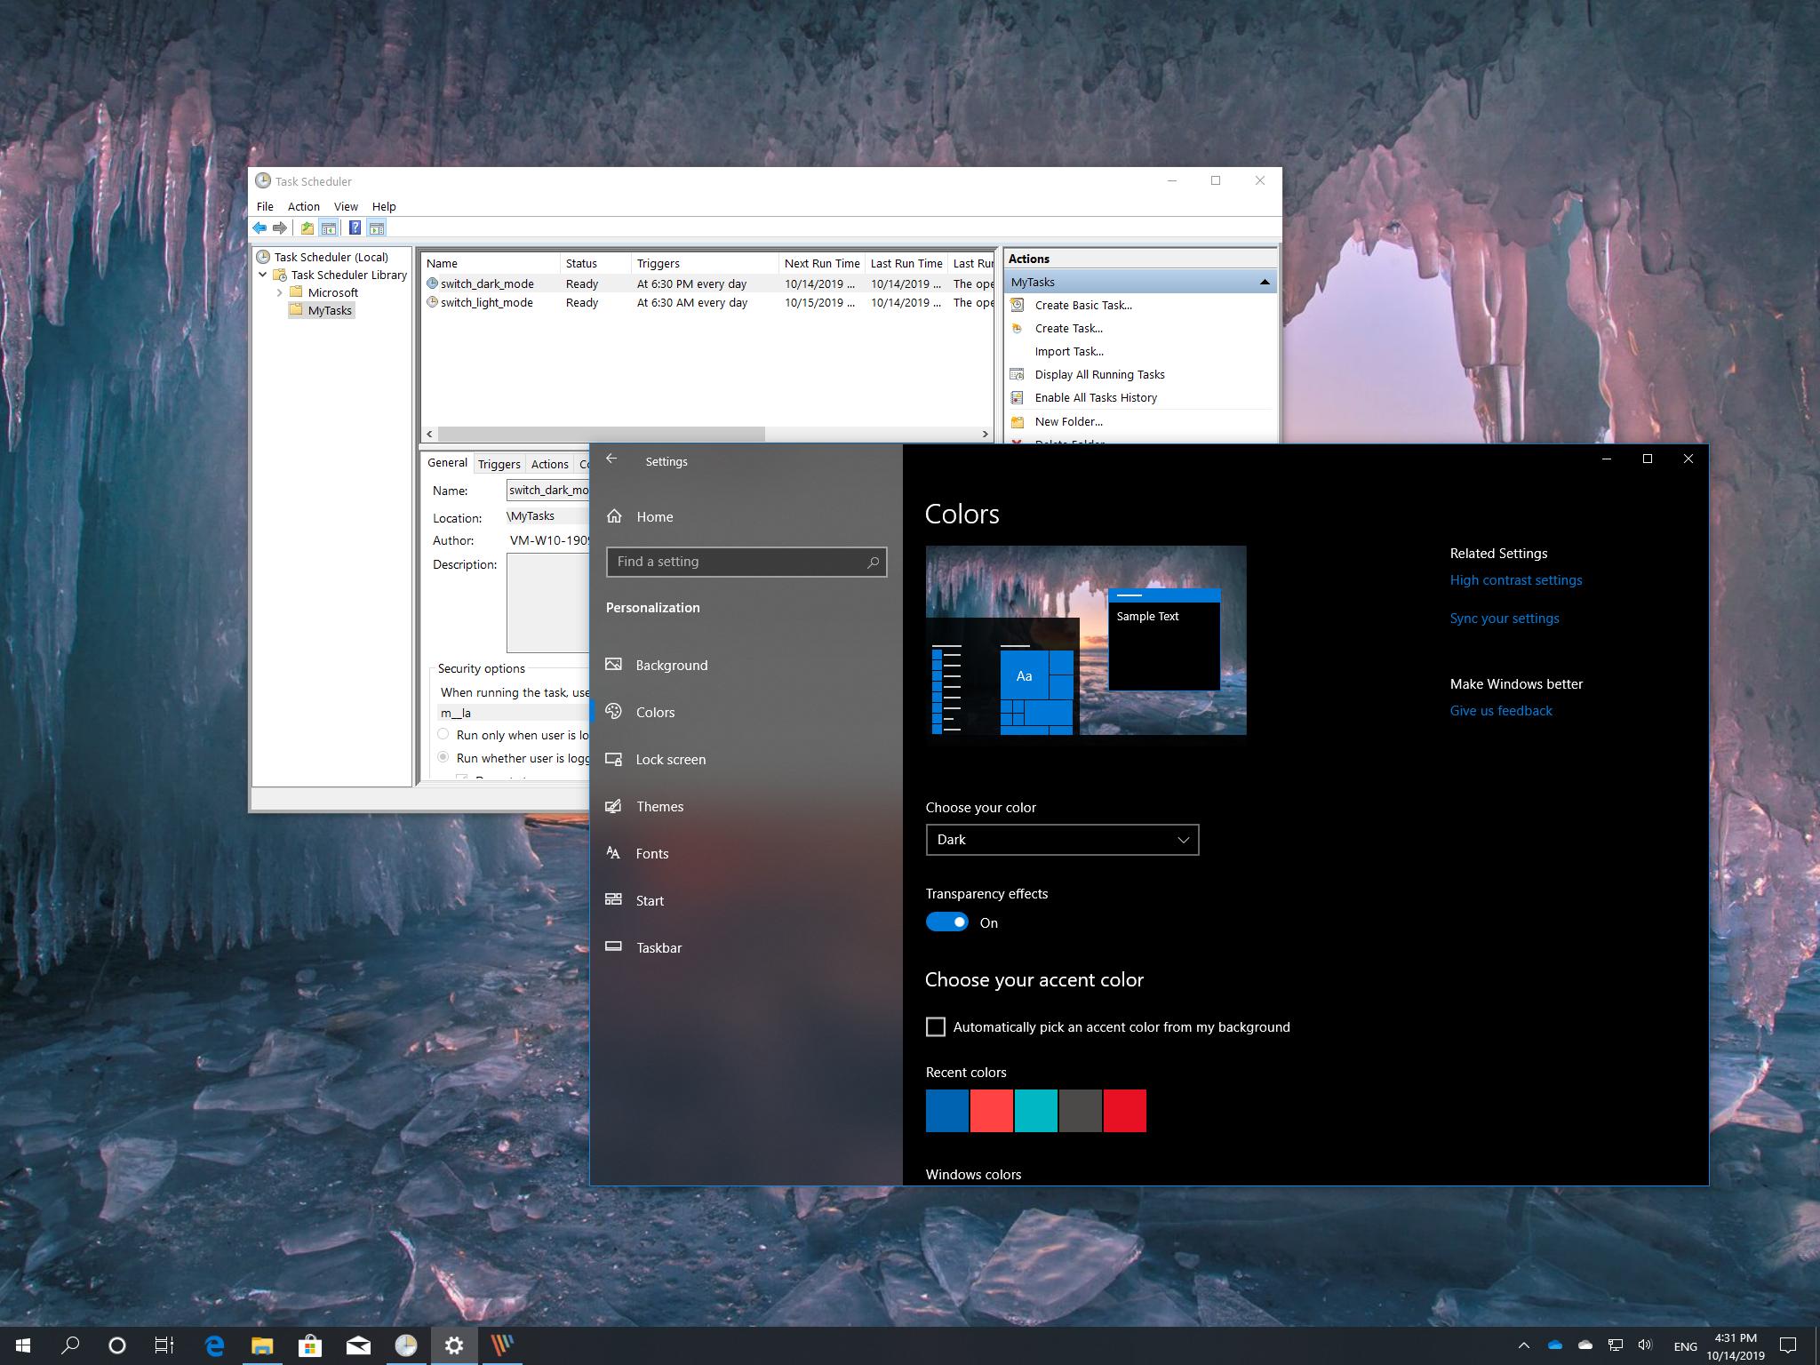Click the Lock screen icon in sidebar
The image size is (1820, 1365).
(x=613, y=759)
